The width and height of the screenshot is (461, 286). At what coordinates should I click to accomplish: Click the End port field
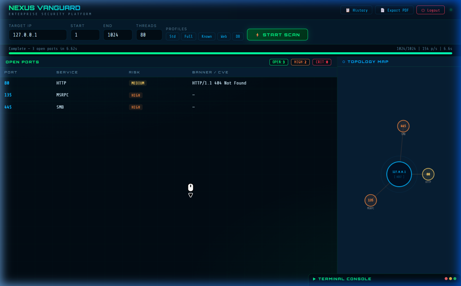click(x=118, y=35)
